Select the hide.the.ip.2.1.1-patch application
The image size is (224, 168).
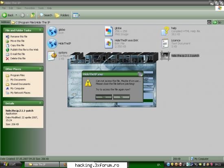point(180,56)
